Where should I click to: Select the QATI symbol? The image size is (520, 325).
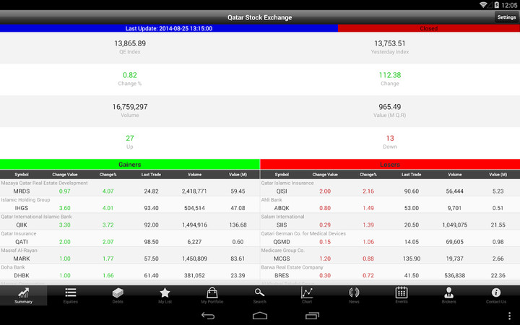(22, 242)
